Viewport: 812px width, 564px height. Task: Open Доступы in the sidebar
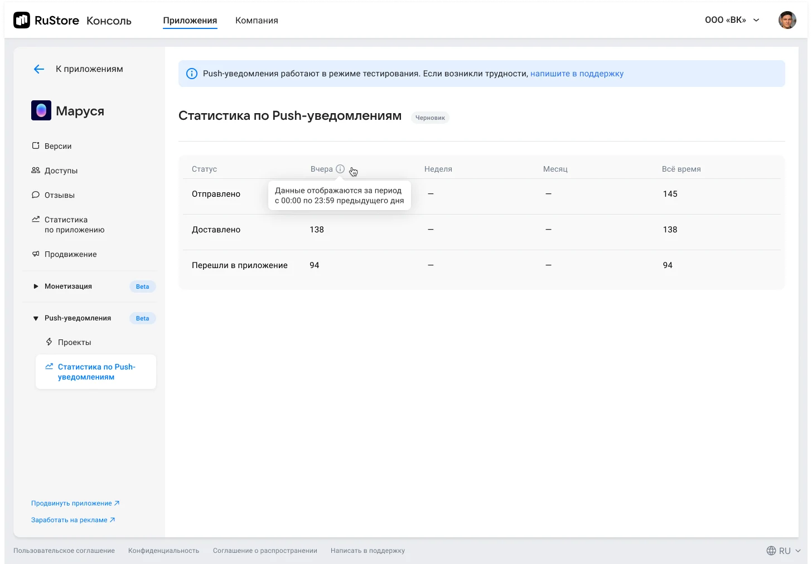[61, 171]
